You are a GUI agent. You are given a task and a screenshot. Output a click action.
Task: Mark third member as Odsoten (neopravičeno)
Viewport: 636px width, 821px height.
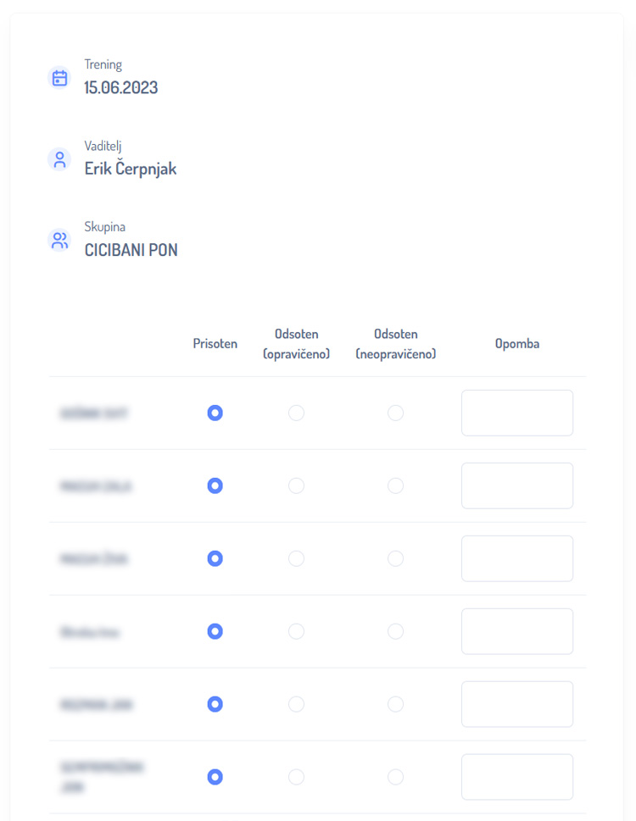[395, 558]
